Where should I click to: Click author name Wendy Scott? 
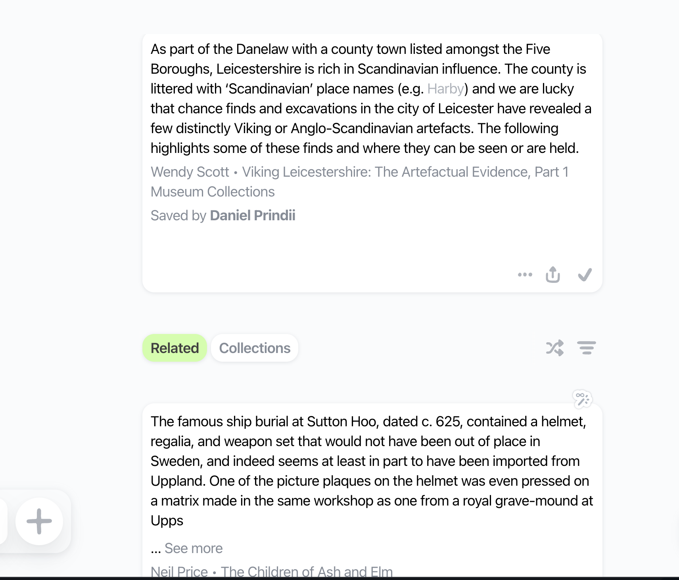[x=190, y=172]
